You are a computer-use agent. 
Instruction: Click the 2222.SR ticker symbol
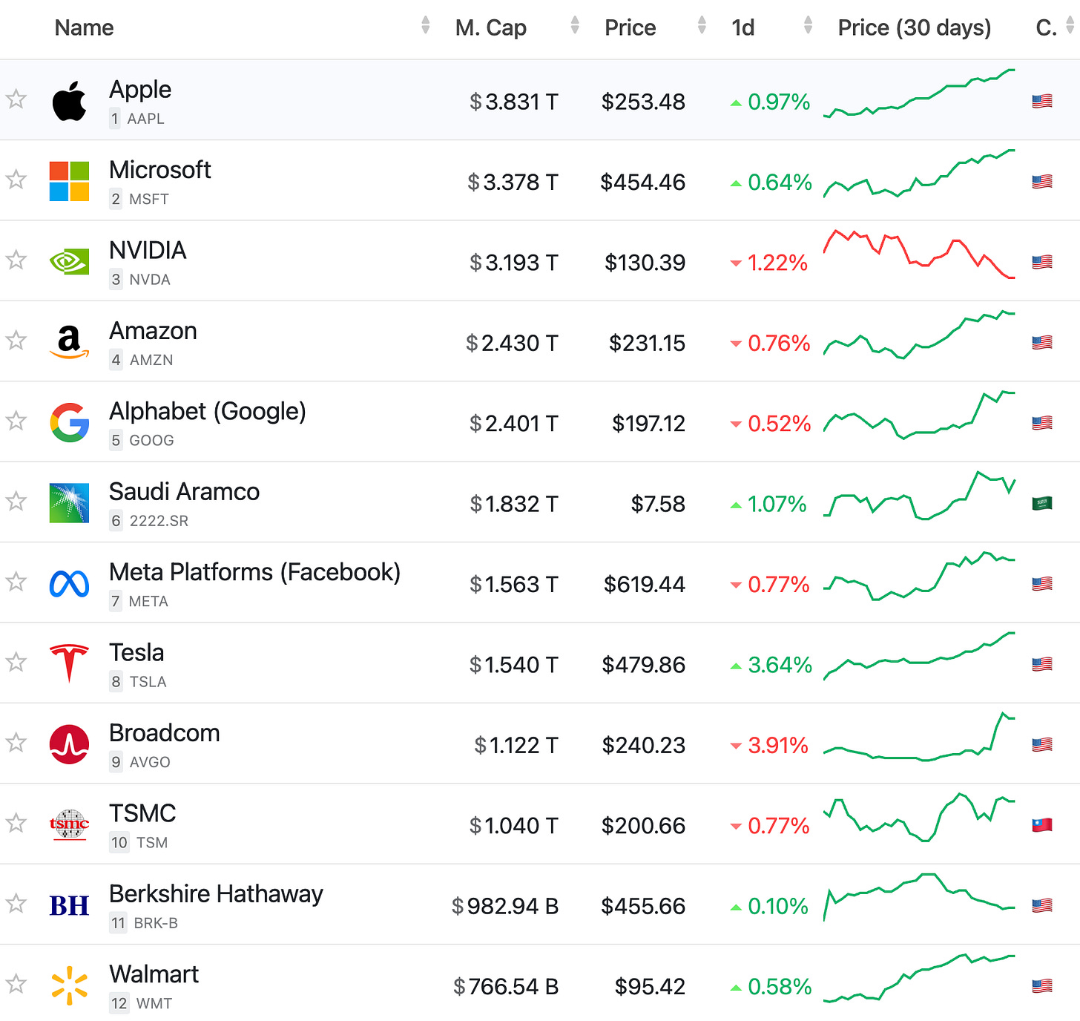coord(159,521)
